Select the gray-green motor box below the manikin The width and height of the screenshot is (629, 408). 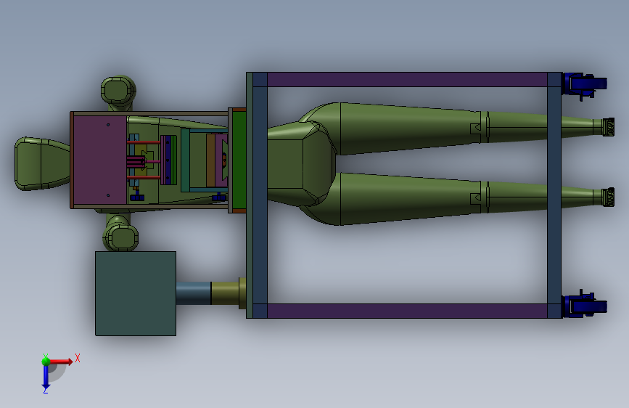136,293
